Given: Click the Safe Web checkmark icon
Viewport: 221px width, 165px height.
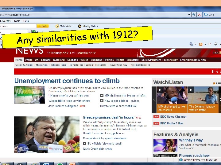Looking at the screenshot, I should (57, 26).
